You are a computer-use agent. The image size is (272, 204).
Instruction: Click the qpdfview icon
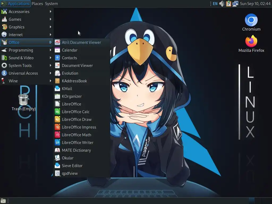pyautogui.click(x=57, y=173)
